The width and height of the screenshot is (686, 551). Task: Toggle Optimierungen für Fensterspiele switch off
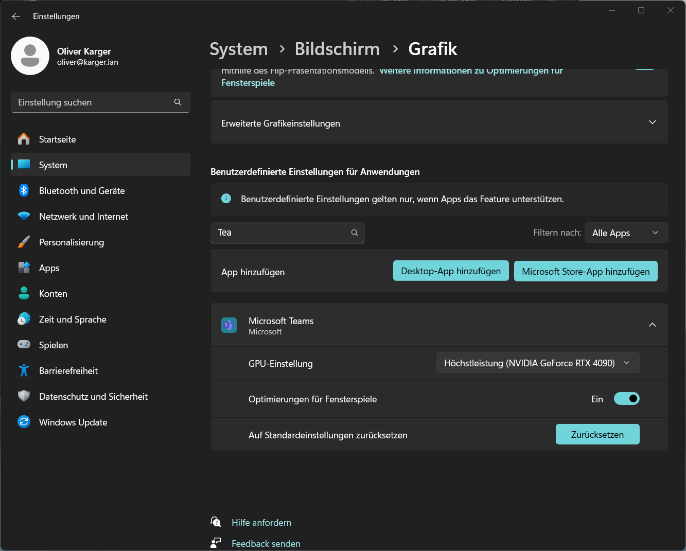626,399
